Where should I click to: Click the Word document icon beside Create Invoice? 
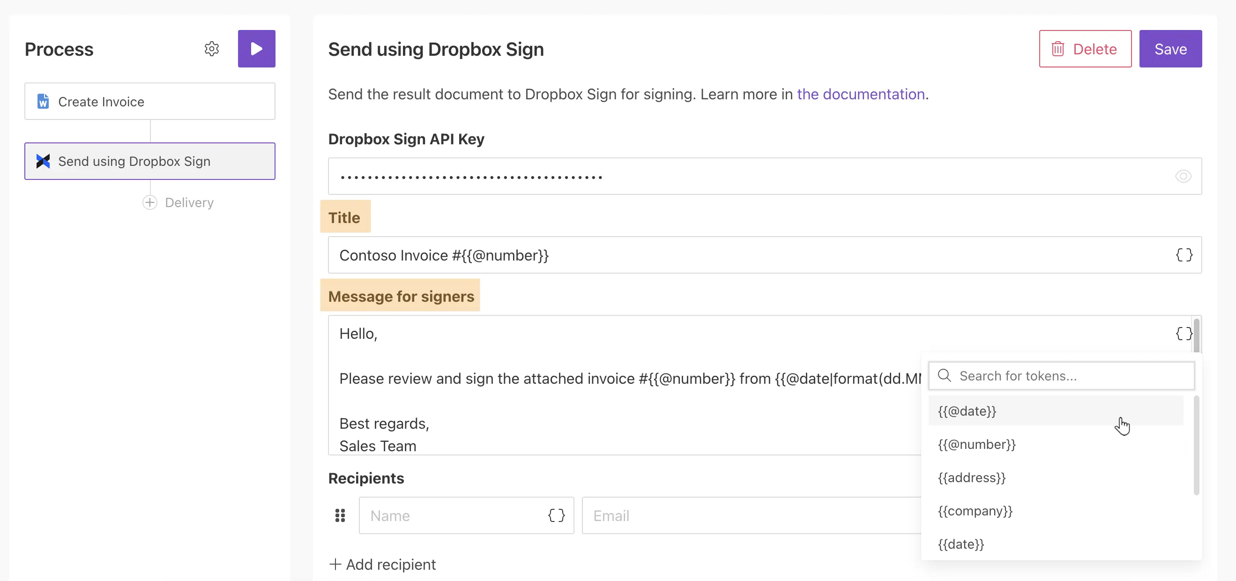point(43,101)
